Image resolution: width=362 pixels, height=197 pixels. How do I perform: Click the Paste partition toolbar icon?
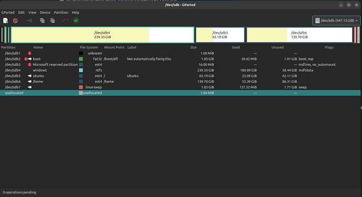pos(52,20)
